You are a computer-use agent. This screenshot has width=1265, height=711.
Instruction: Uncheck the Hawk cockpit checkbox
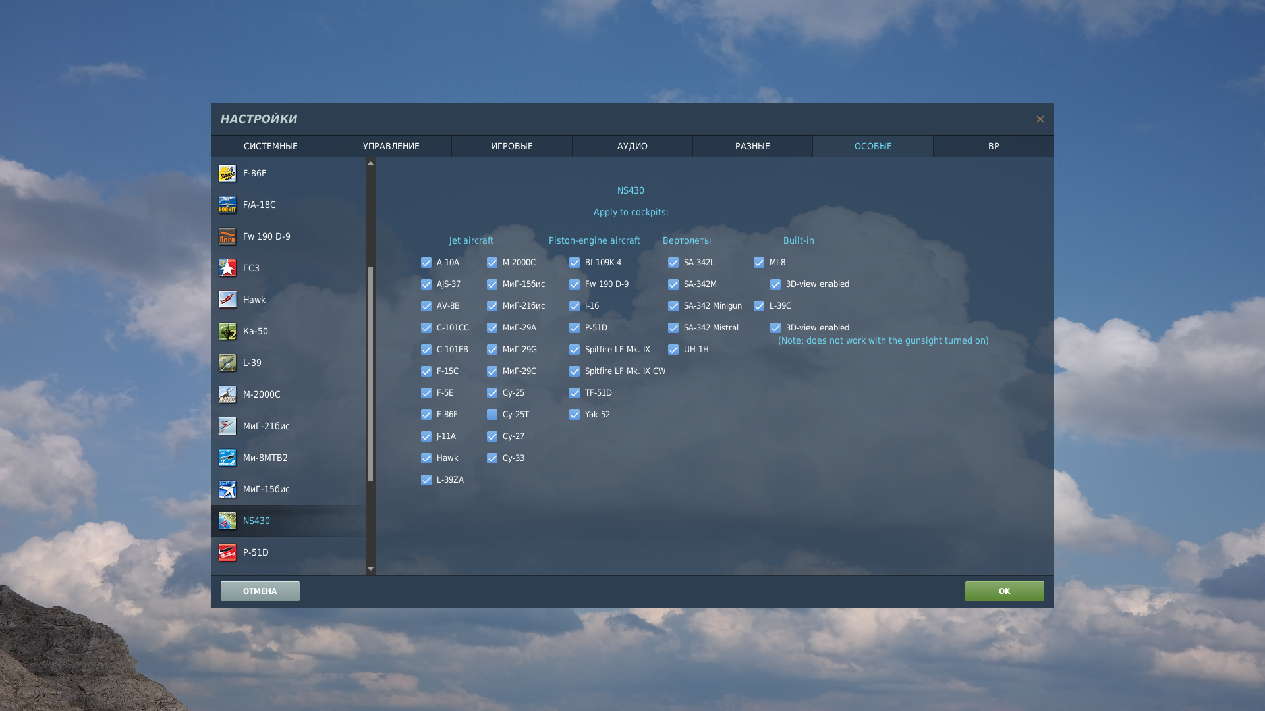[x=426, y=458]
